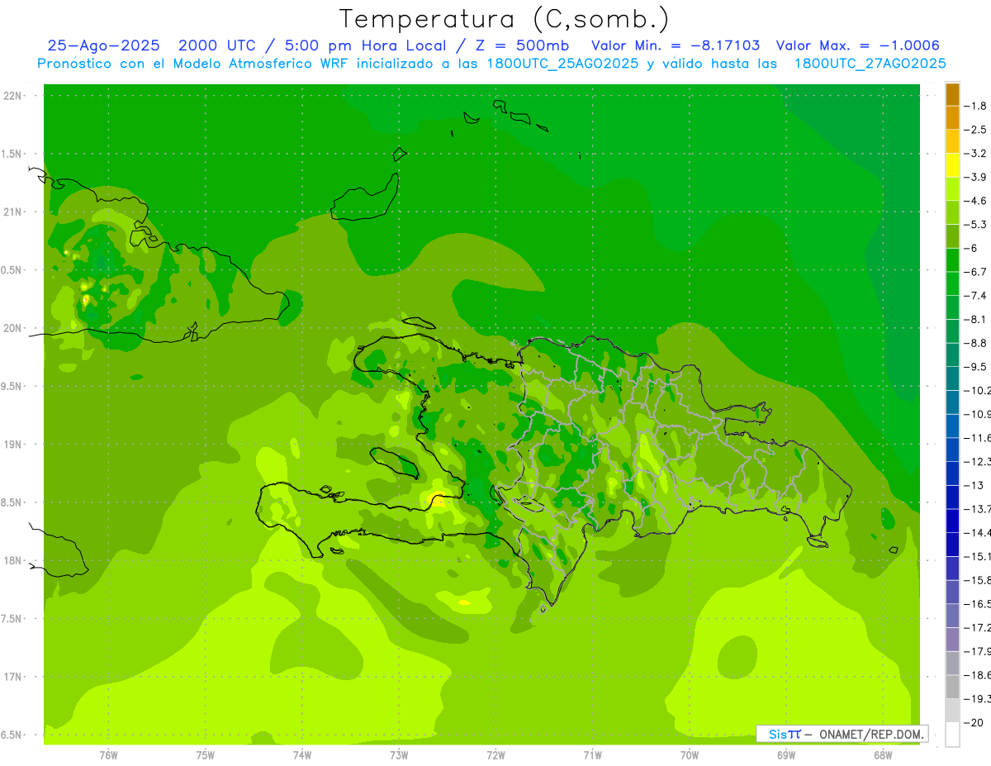
Task: Click the 71W longitude label
Action: click(592, 755)
